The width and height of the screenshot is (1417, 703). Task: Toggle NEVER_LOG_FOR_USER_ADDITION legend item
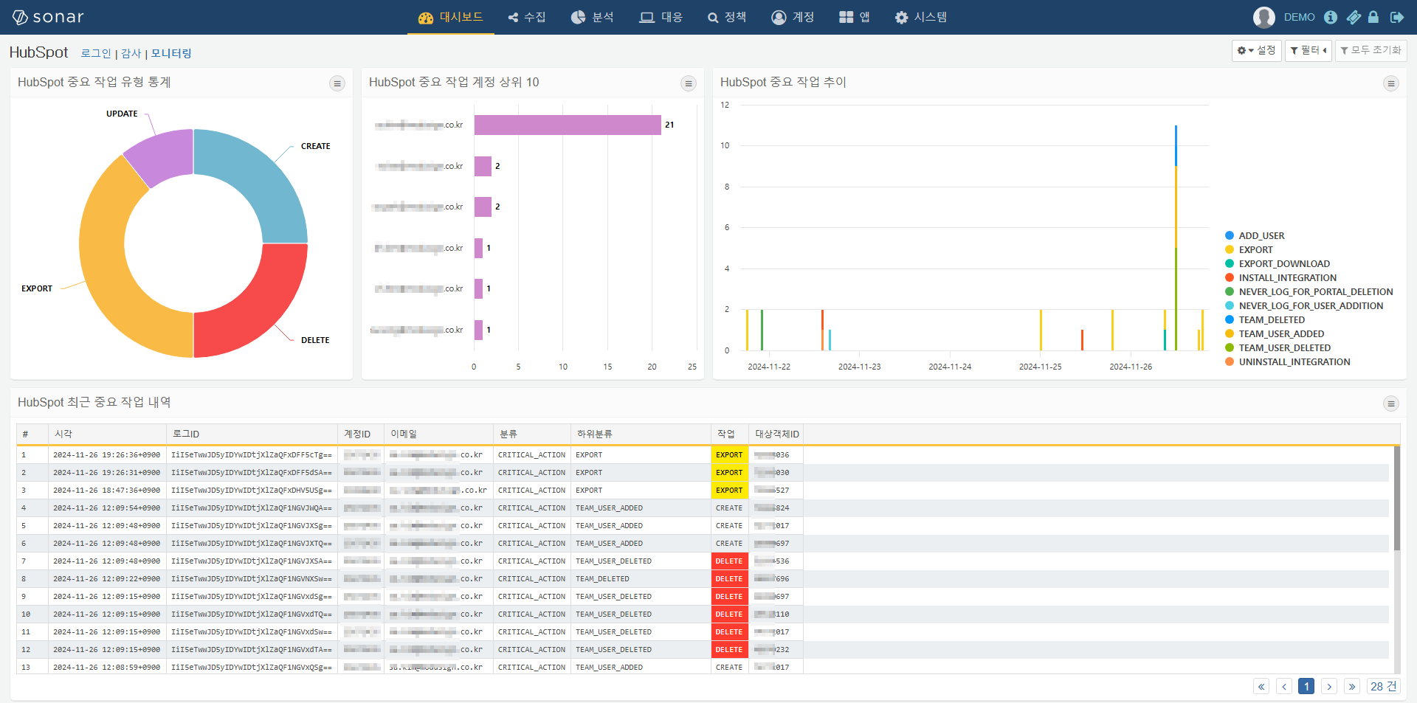(1304, 306)
